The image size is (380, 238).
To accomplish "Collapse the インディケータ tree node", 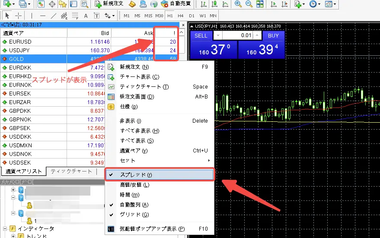I will pyautogui.click(x=5, y=228).
